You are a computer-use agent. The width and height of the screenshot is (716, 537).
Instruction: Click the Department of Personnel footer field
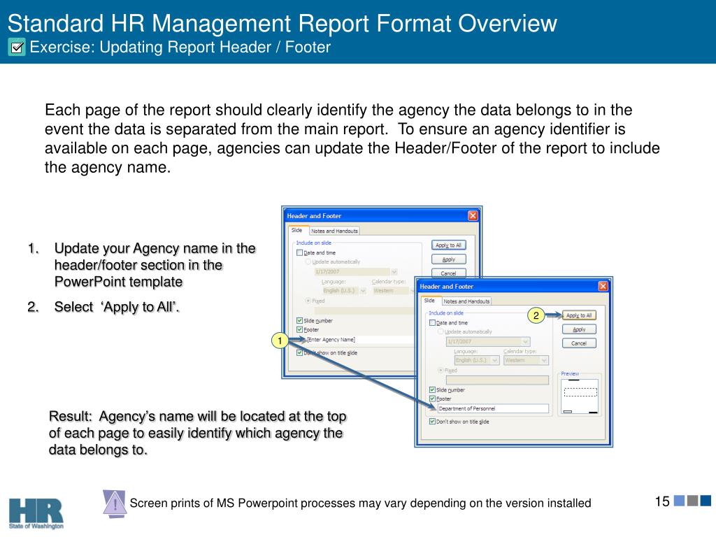493,408
